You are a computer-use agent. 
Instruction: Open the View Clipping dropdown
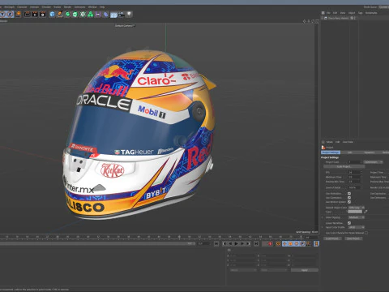(x=357, y=217)
